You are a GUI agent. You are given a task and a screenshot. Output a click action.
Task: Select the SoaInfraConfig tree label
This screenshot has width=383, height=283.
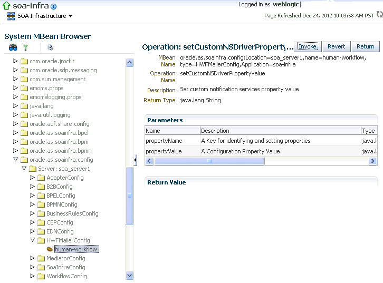coord(66,267)
